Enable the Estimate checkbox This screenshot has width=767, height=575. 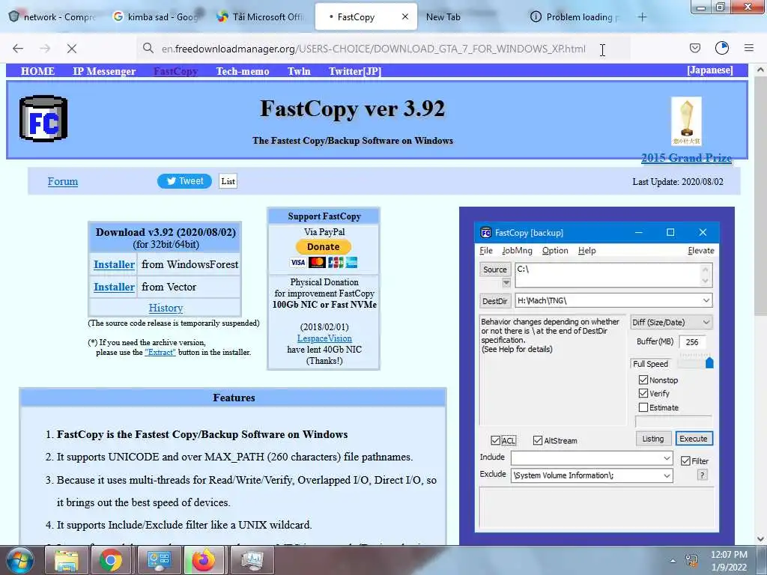point(643,407)
